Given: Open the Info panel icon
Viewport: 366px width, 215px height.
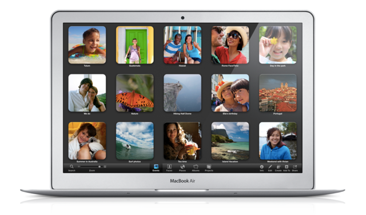Looking at the screenshot, I should coord(262,167).
